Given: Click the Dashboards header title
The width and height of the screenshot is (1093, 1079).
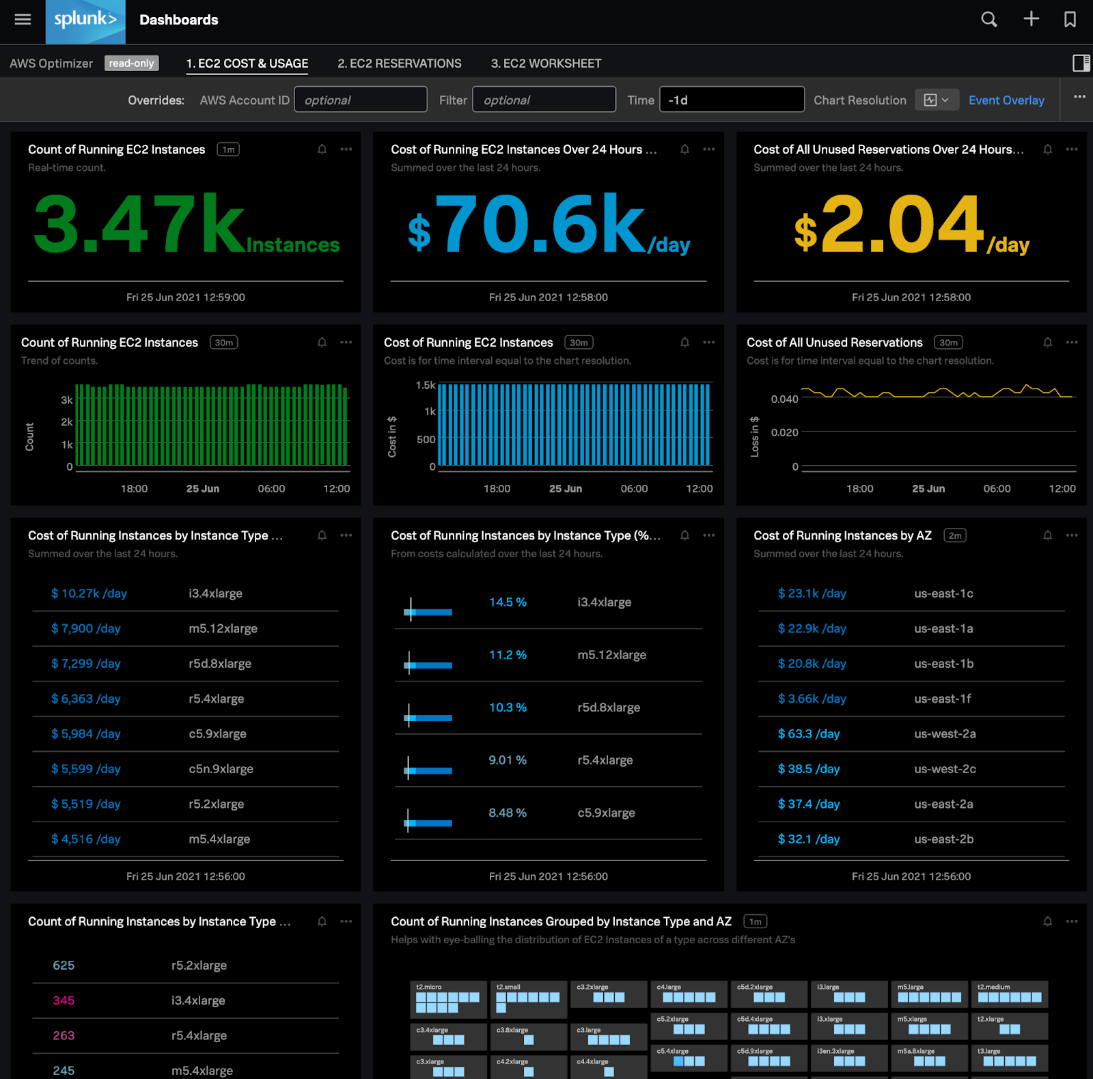Looking at the screenshot, I should point(179,20).
